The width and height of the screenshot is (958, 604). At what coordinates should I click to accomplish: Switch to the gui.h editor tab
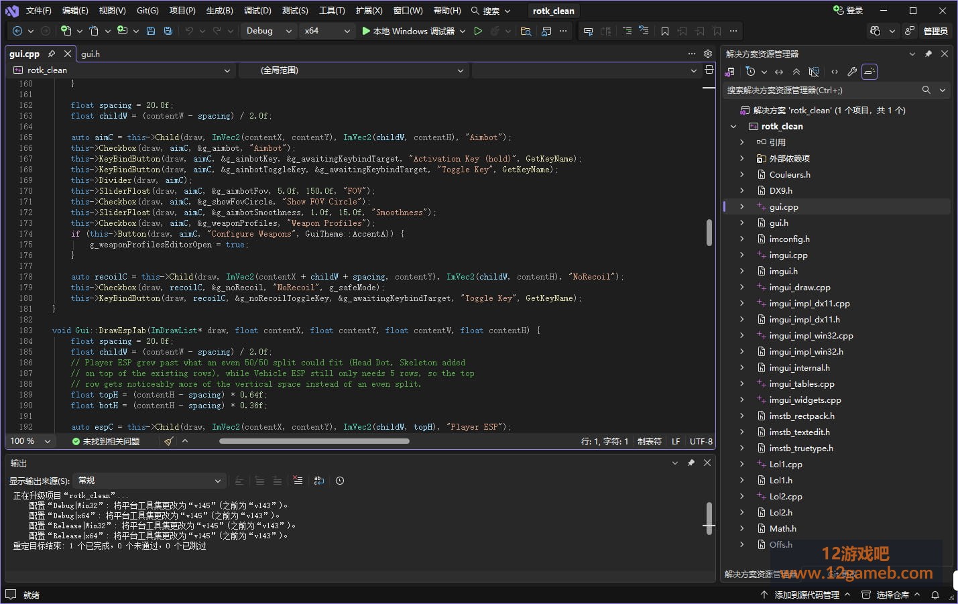tap(91, 54)
